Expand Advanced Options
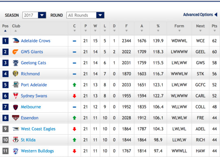This screenshot has height=157, width=220. click(200, 15)
